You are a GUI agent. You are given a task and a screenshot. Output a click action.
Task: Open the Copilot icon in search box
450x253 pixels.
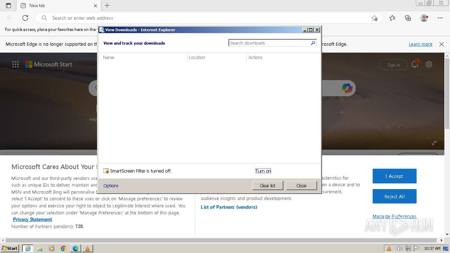[x=347, y=88]
